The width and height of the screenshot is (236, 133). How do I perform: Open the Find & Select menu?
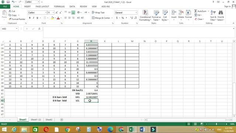pyautogui.click(x=221, y=16)
